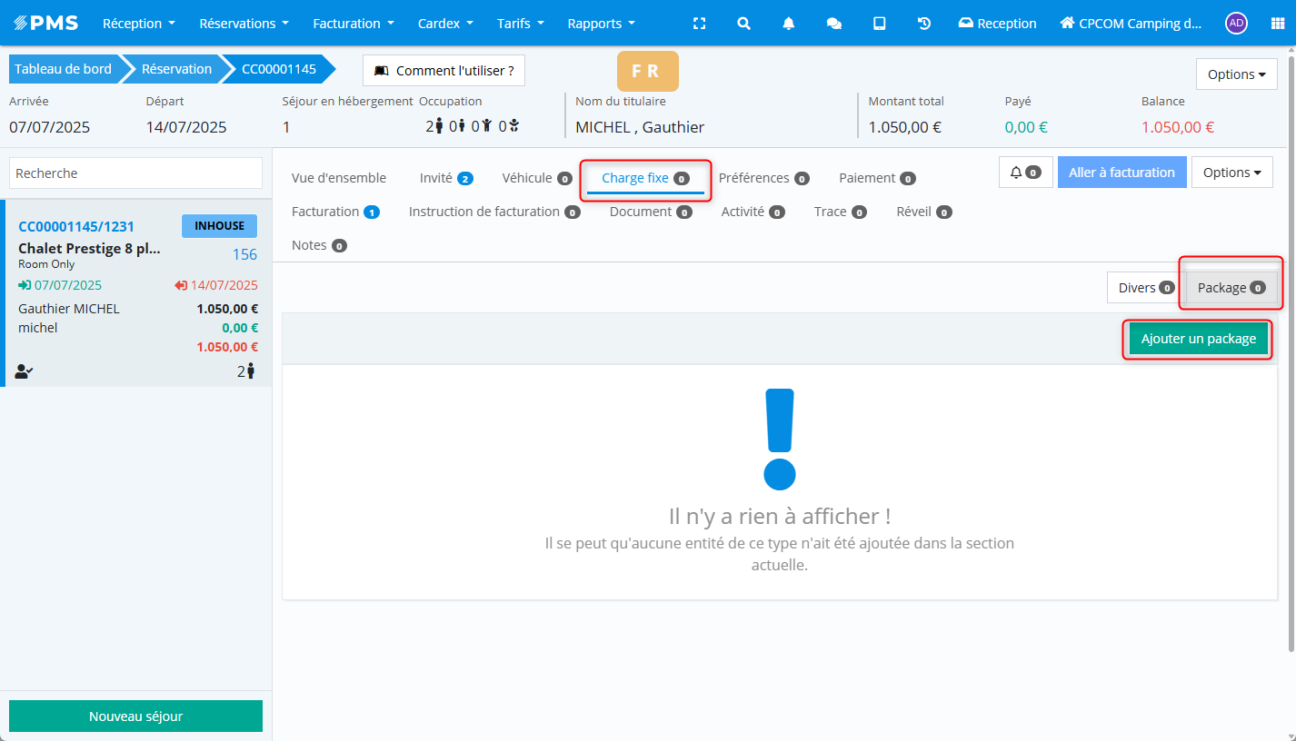
Task: Click the Recherche input field
Action: click(135, 173)
